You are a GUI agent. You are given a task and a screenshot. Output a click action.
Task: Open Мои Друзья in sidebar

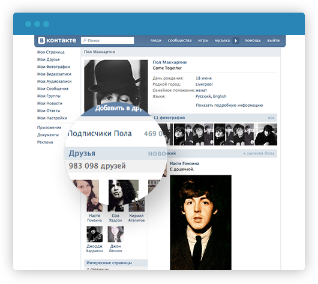[48, 59]
